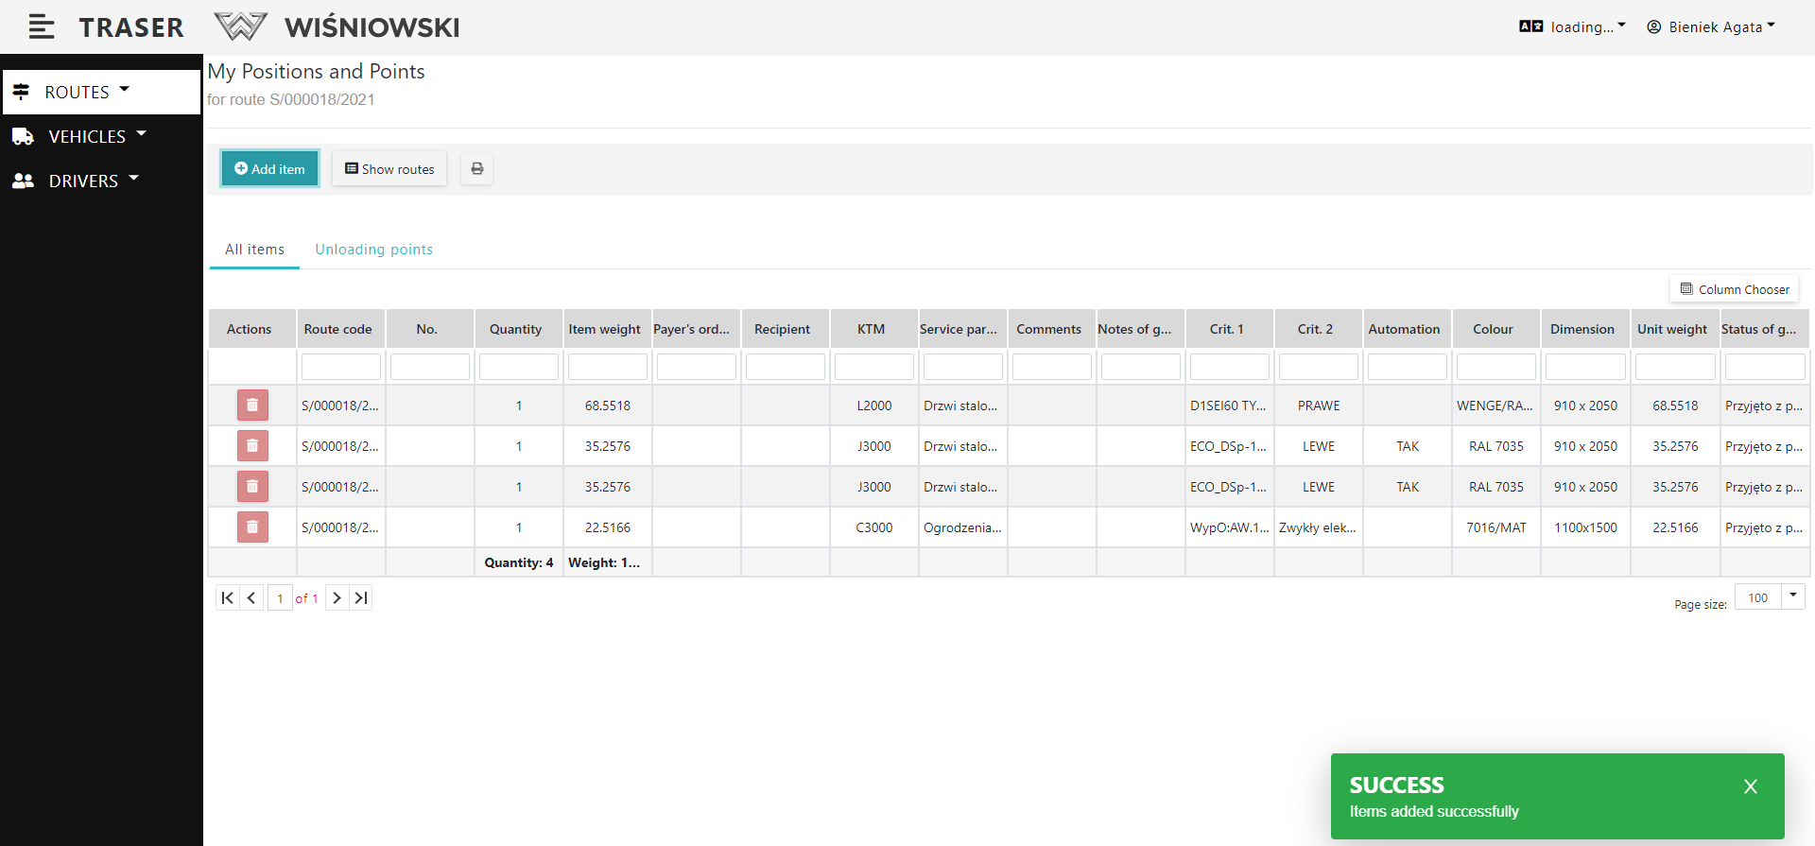The height and width of the screenshot is (846, 1815).
Task: Click the Show routes button
Action: 389,169
